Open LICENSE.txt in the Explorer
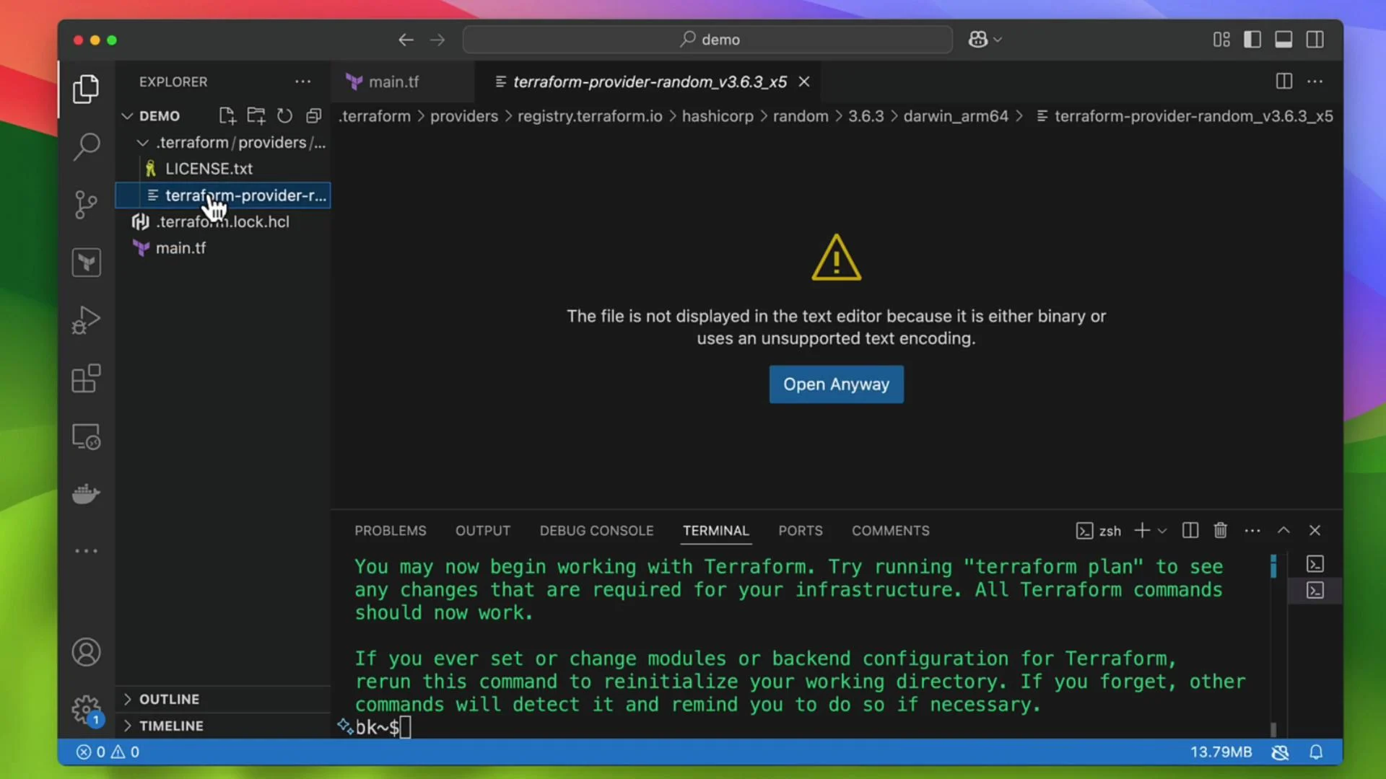This screenshot has height=779, width=1386. pos(223,169)
